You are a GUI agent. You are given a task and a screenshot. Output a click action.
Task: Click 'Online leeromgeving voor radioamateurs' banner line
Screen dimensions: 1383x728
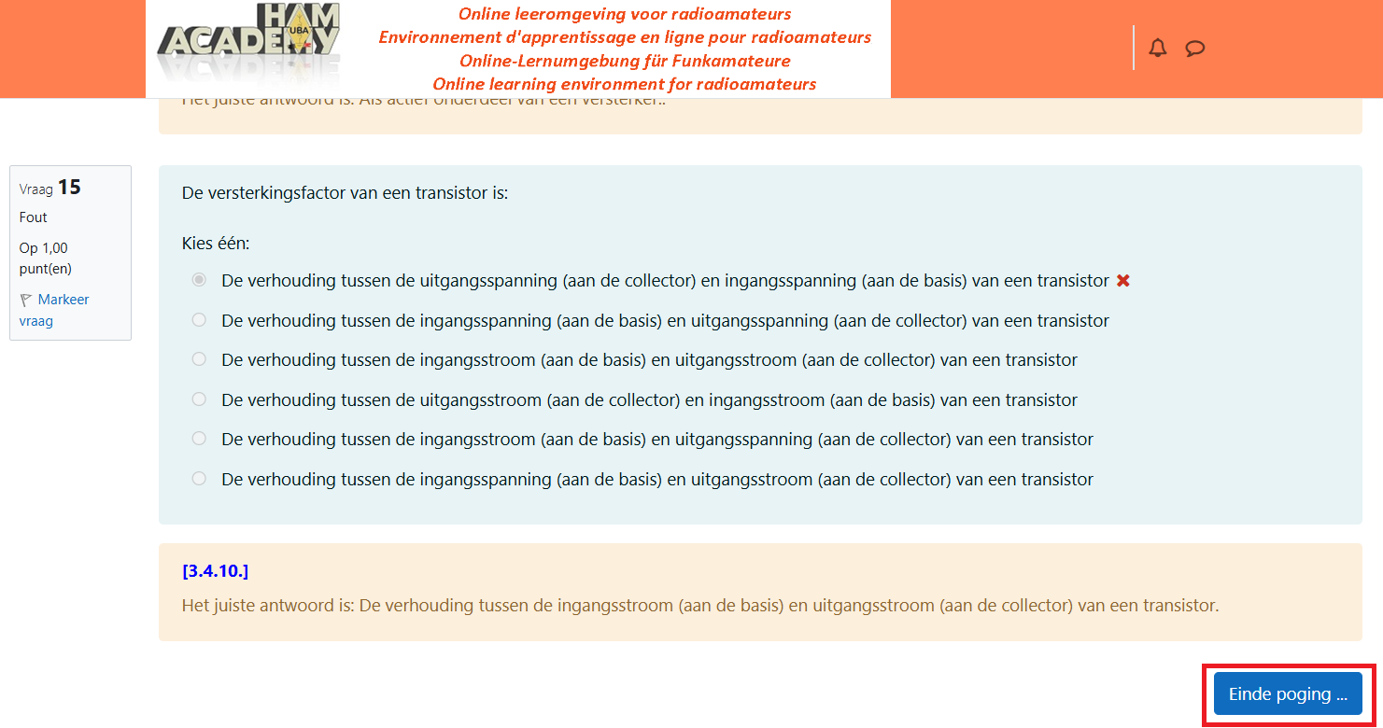click(x=625, y=14)
